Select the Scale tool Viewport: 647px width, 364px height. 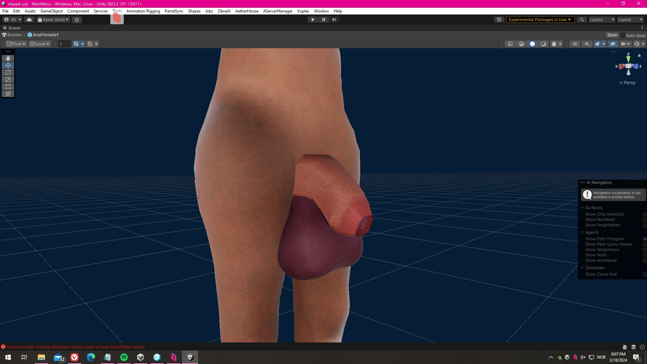point(8,80)
